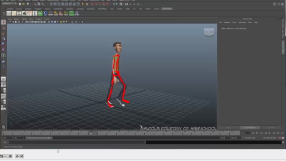
Task: Click the Copy Tab button
Action: click(x=271, y=128)
